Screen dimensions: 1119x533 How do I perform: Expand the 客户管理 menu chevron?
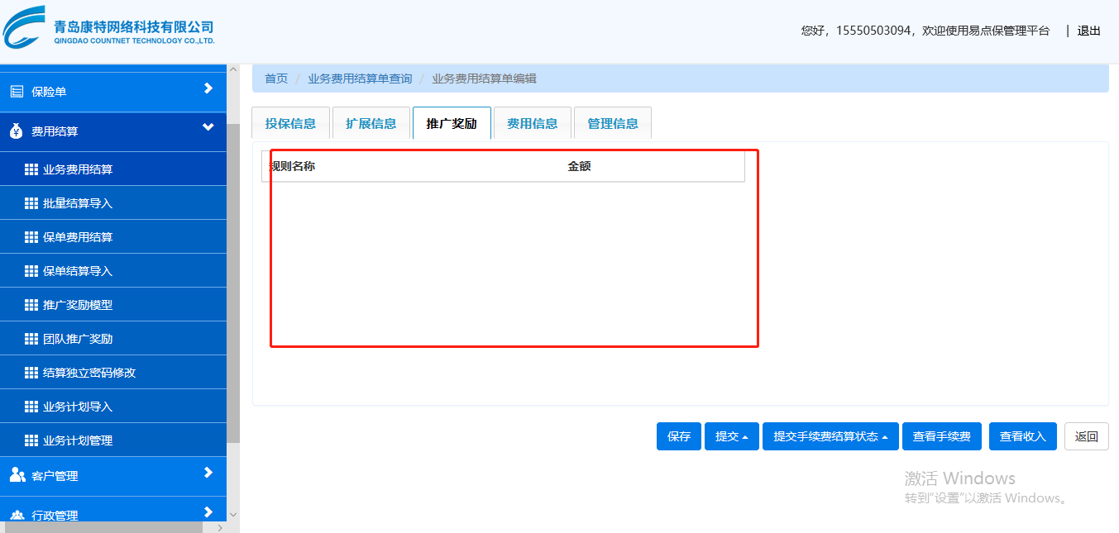click(x=208, y=473)
